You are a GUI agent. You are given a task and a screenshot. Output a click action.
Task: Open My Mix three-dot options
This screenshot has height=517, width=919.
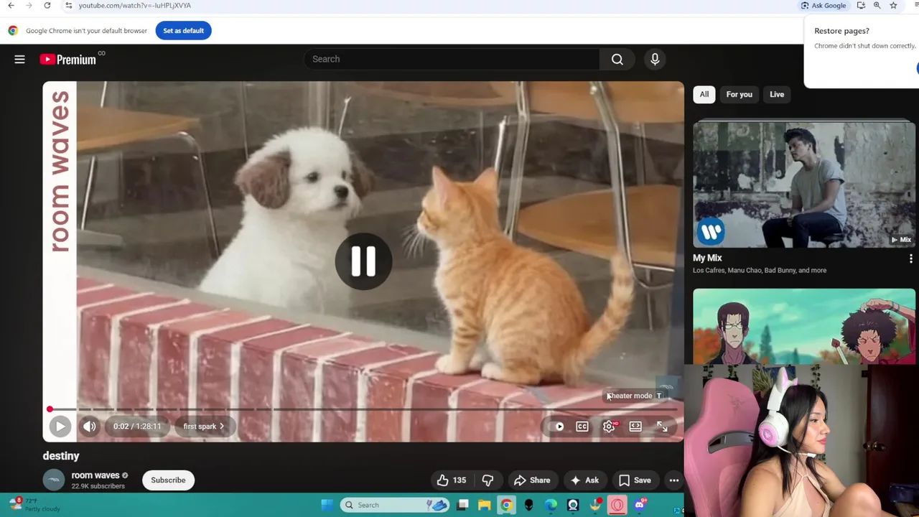(911, 258)
